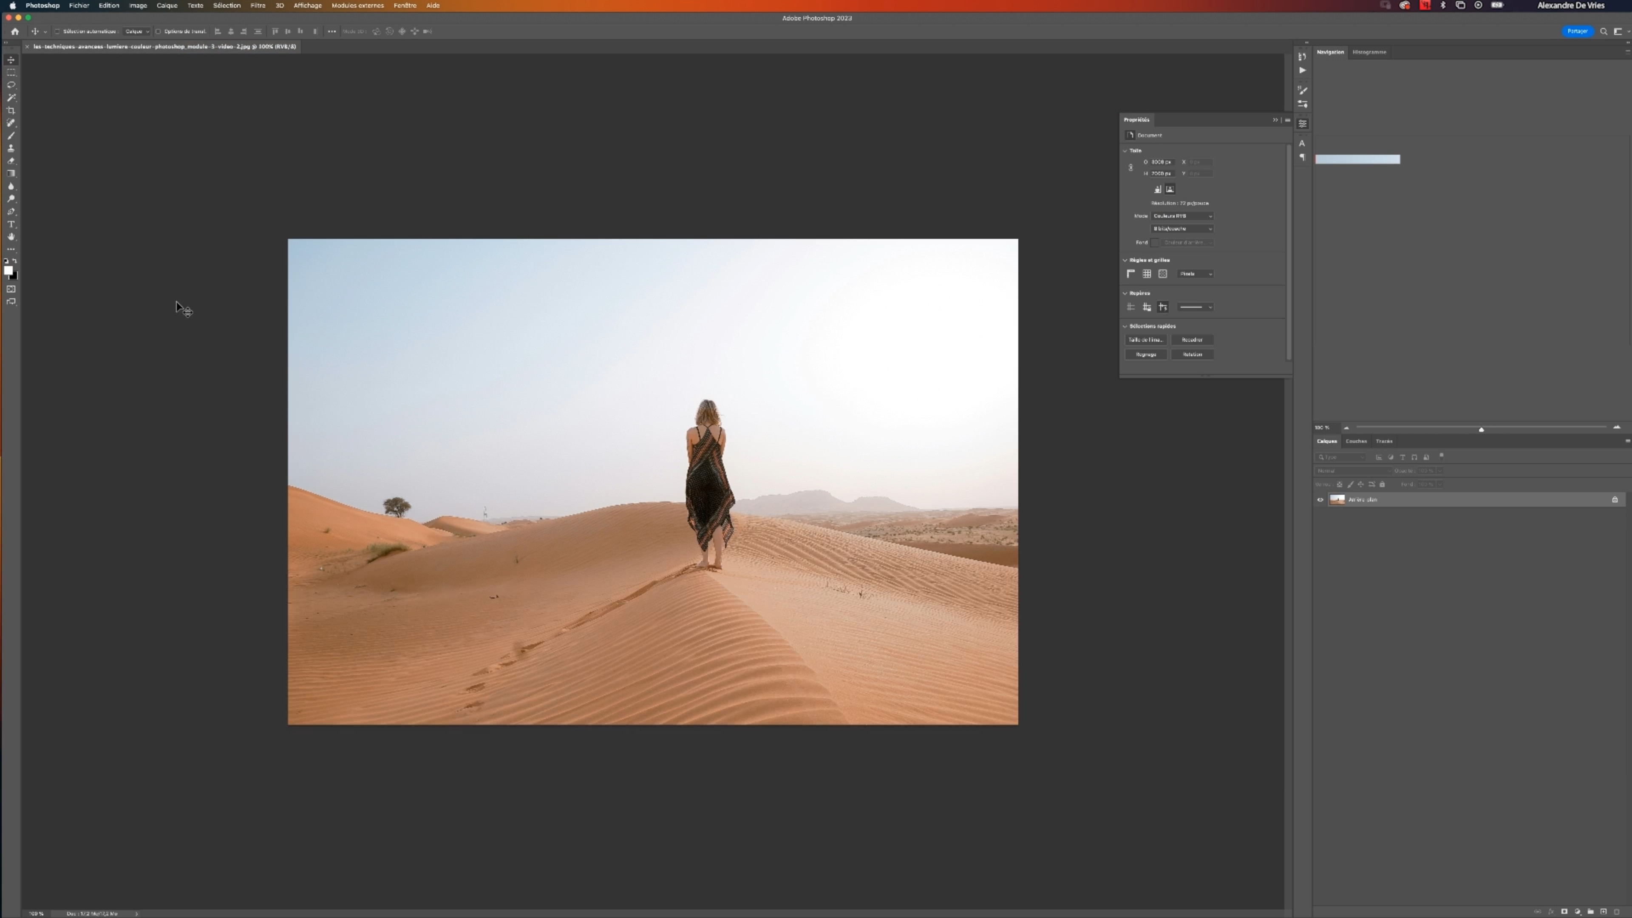Switch to the Histogramme tab
Image resolution: width=1632 pixels, height=918 pixels.
pos(1369,52)
